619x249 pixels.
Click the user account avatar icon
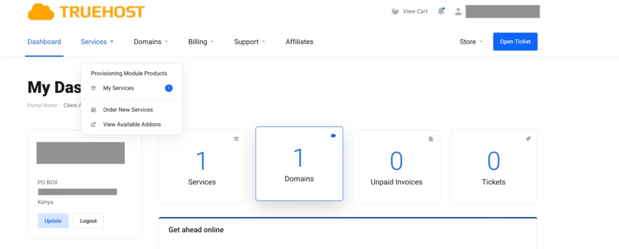coord(458,11)
